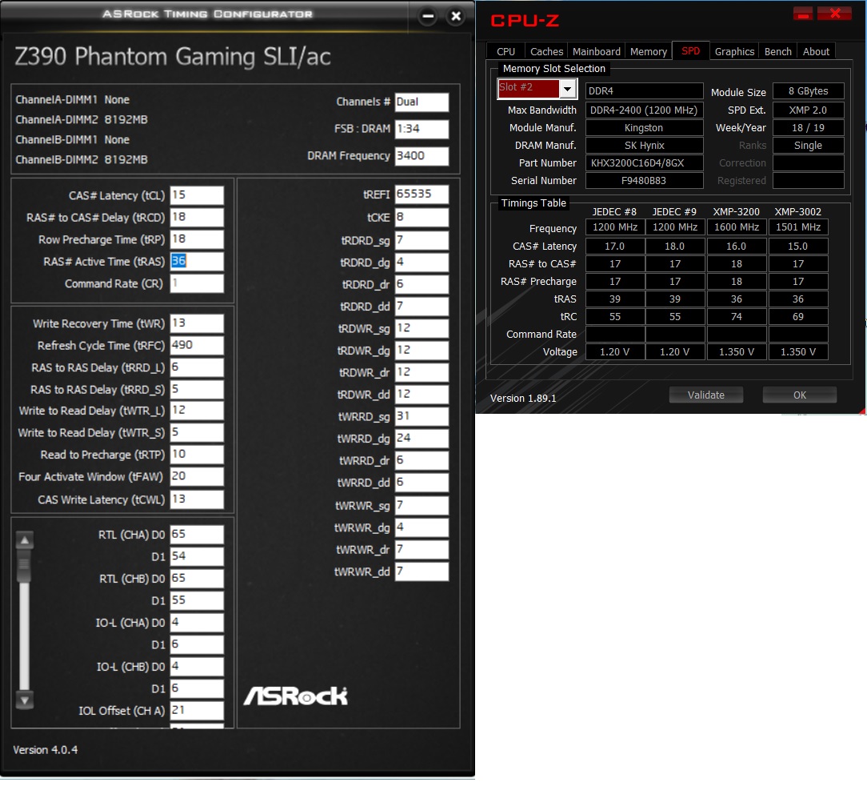867x786 pixels.
Task: Click the RAS# Active Time (tRAS) field
Action: [x=197, y=262]
